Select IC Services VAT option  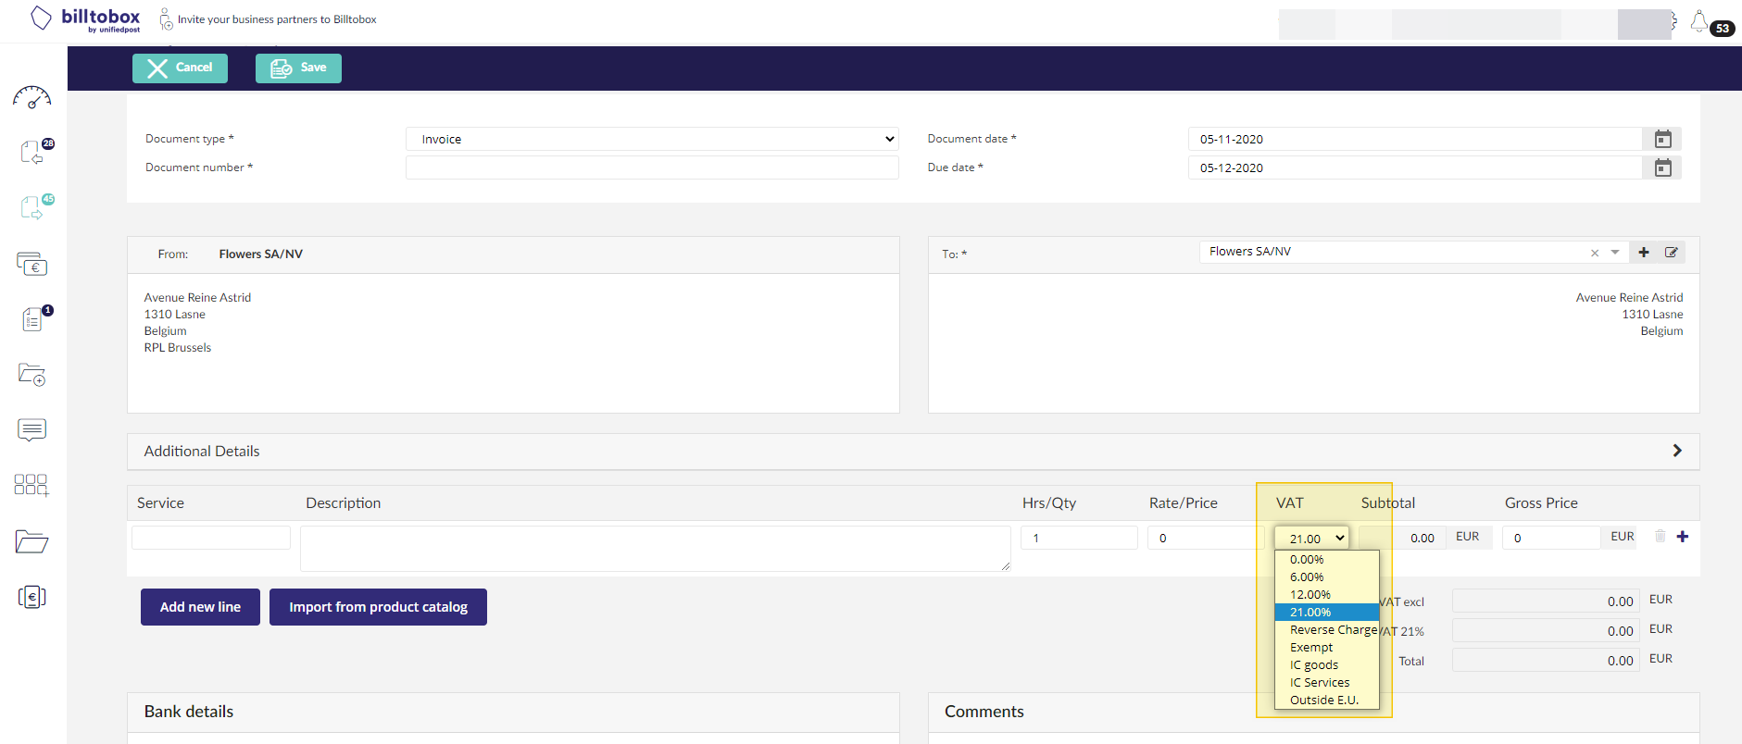[x=1327, y=683]
